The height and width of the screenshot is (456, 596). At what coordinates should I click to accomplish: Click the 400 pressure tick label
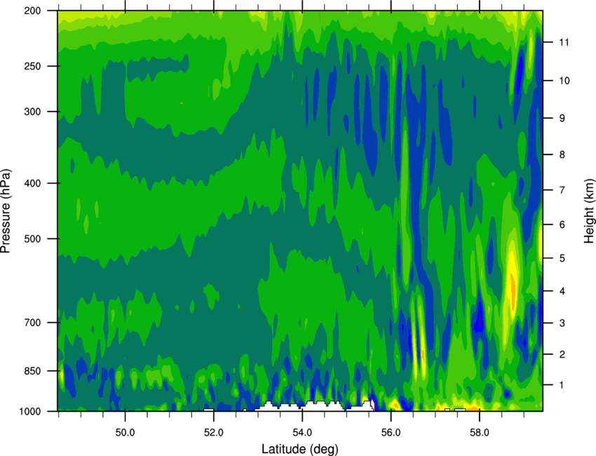coord(32,183)
